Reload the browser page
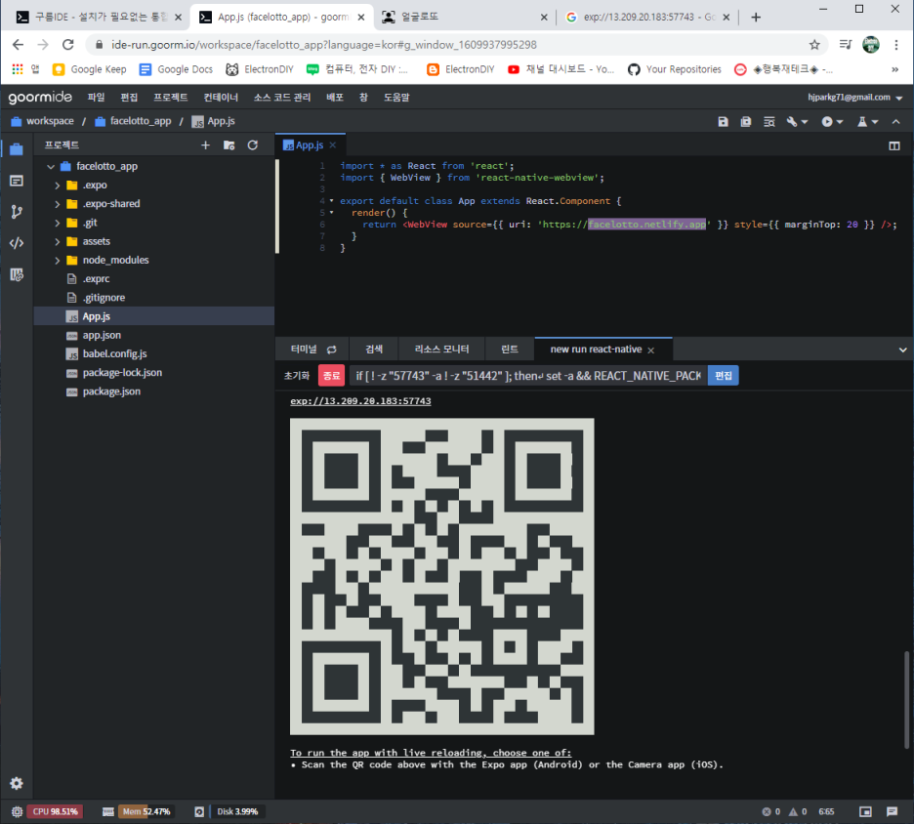 tap(68, 45)
